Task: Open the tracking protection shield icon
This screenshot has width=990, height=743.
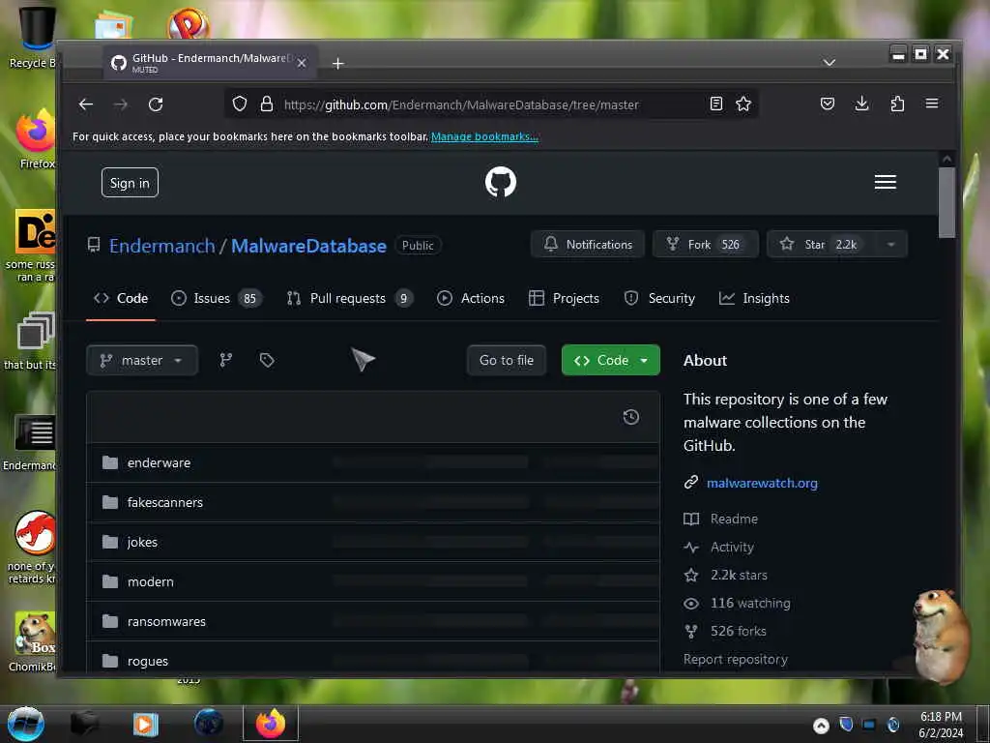Action: 240,104
